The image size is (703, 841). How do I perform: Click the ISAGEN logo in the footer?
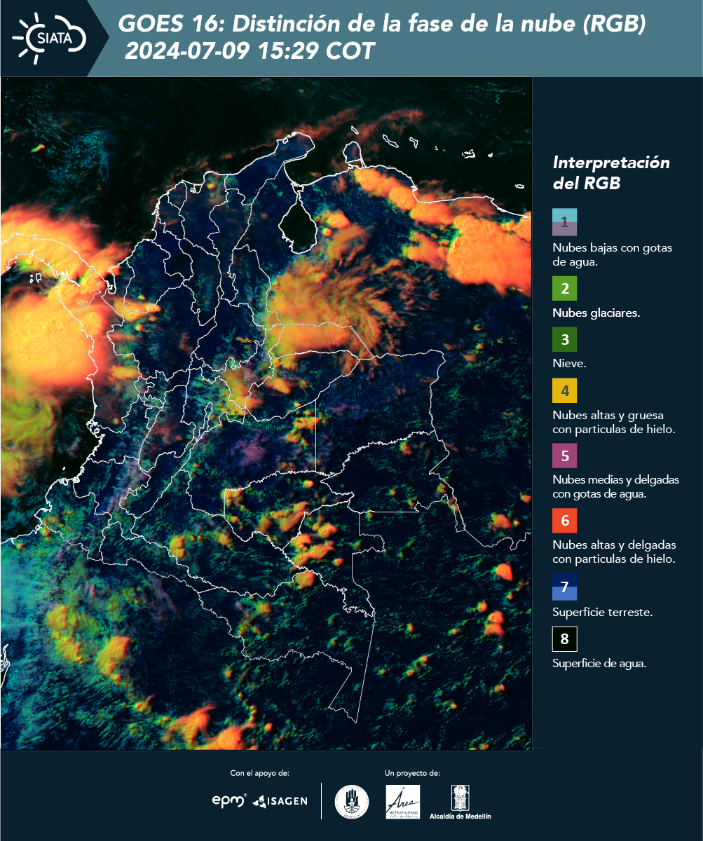280,800
